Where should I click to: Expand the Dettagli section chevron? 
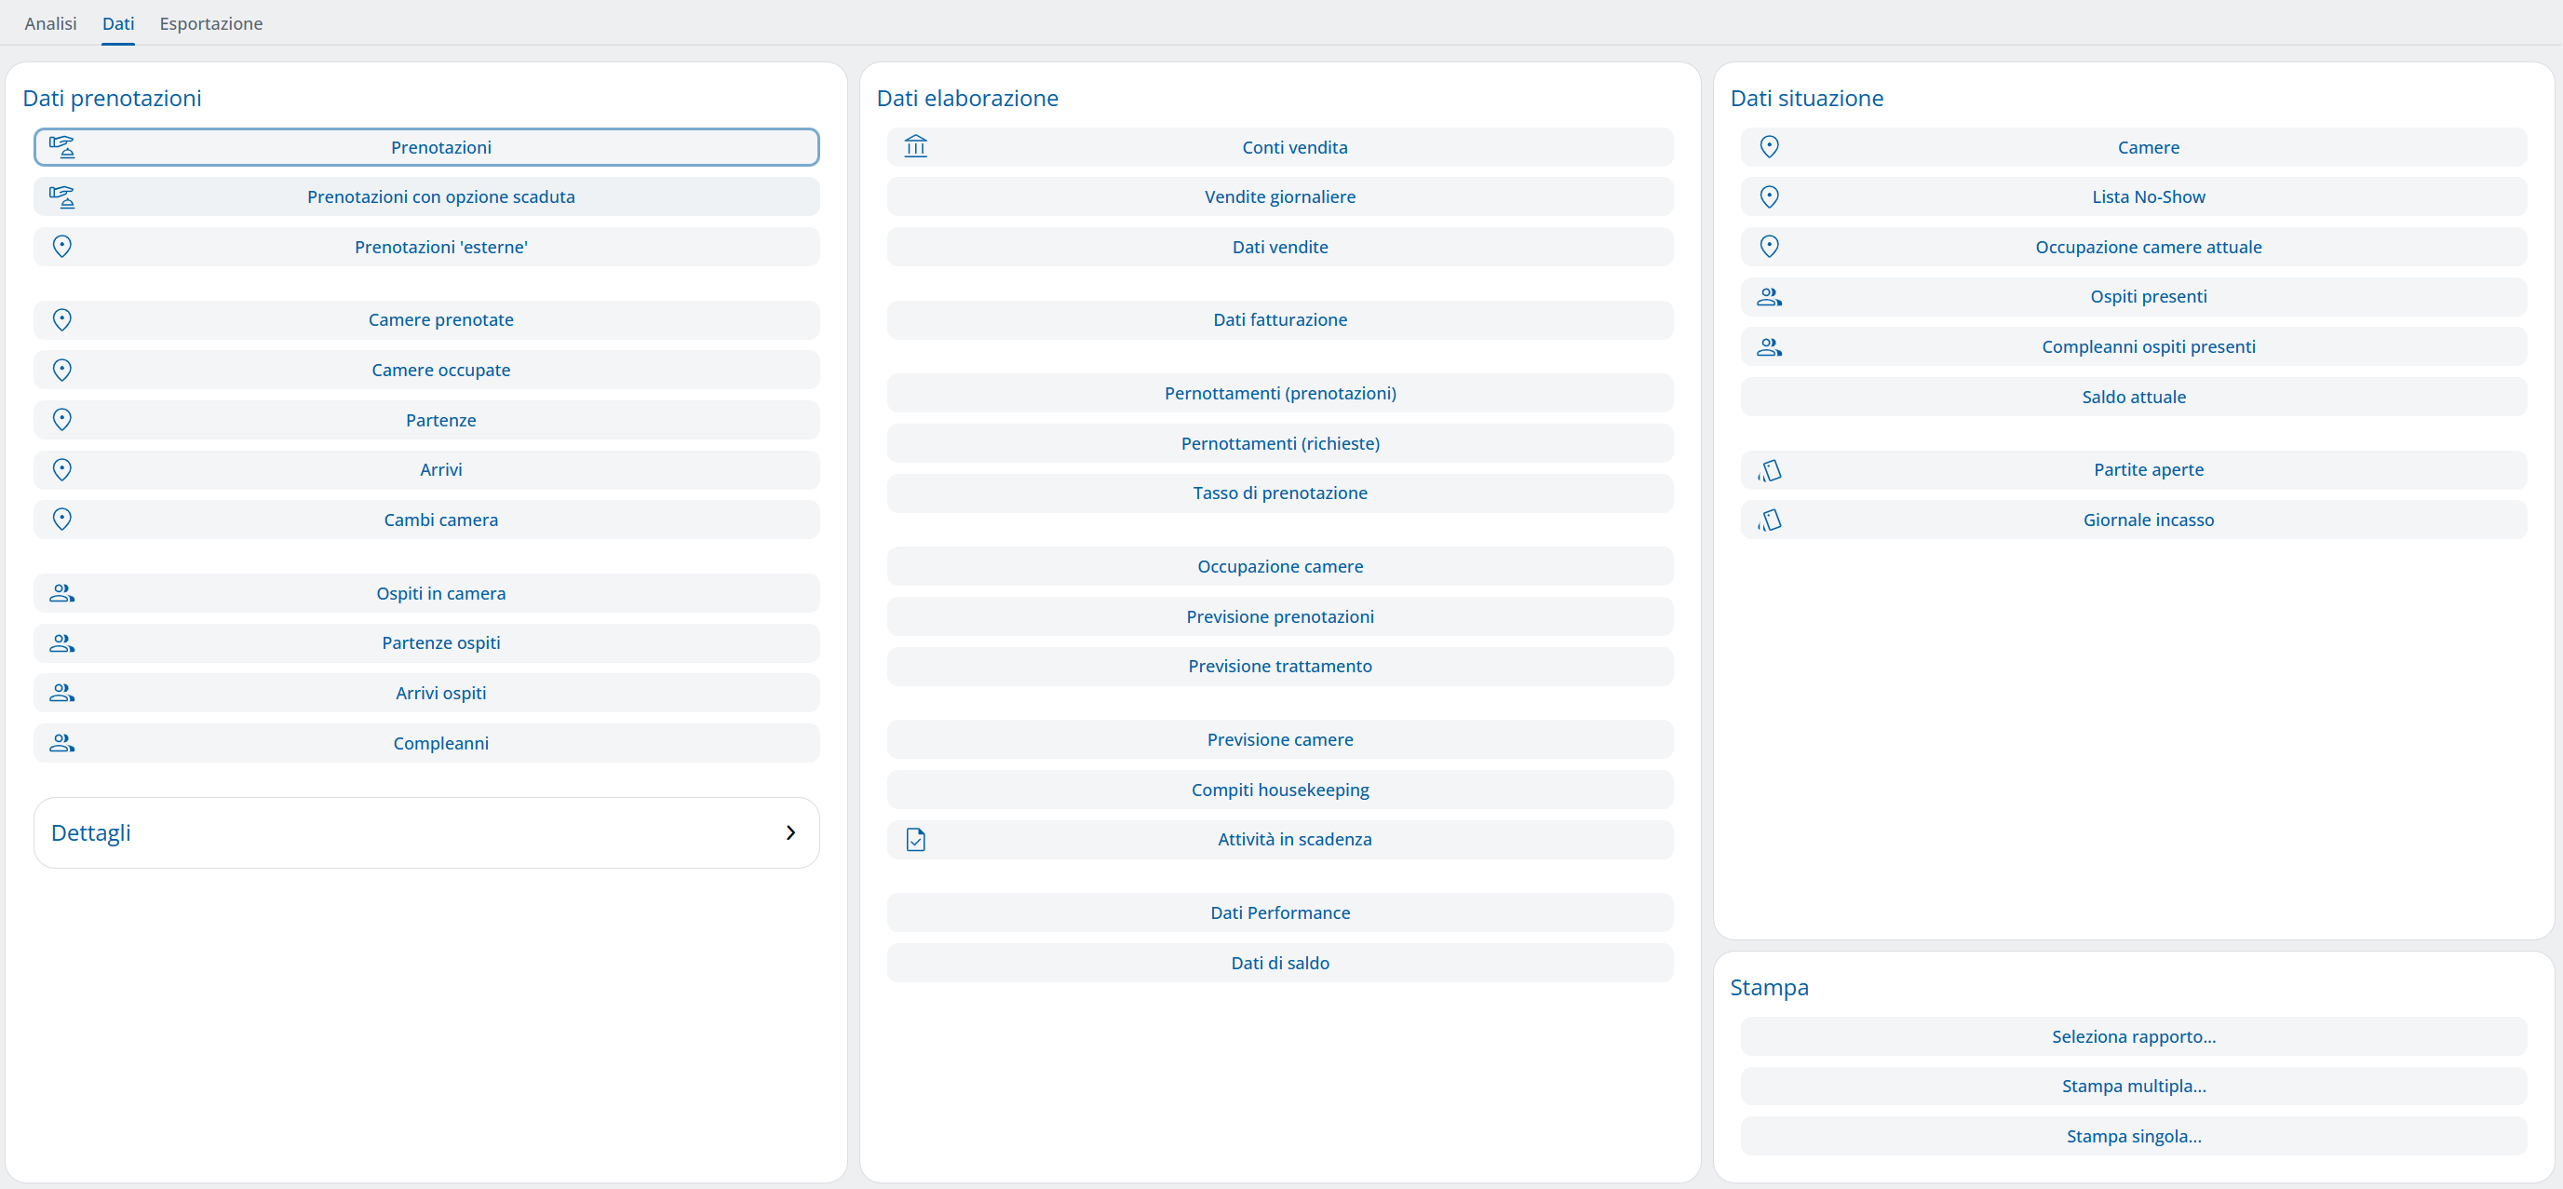(790, 832)
